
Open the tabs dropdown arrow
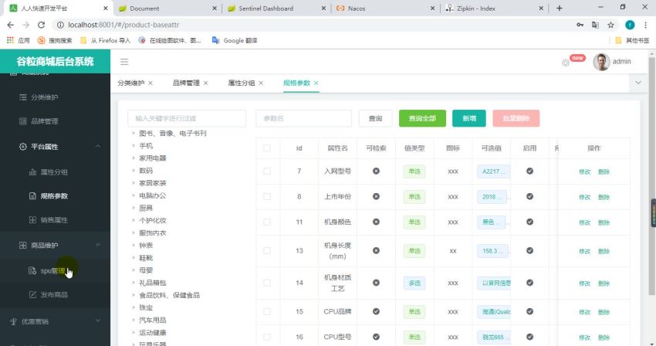tap(638, 83)
